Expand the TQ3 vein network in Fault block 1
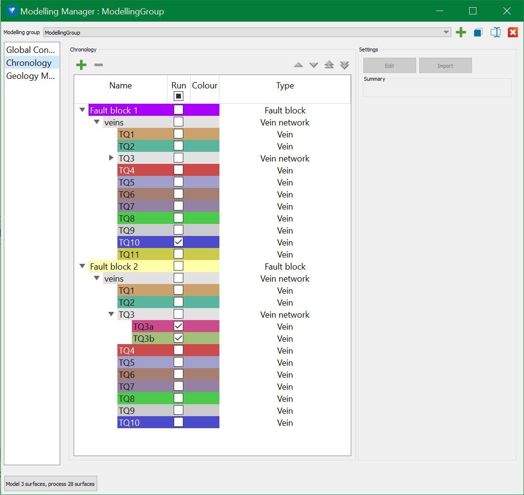 coord(112,158)
